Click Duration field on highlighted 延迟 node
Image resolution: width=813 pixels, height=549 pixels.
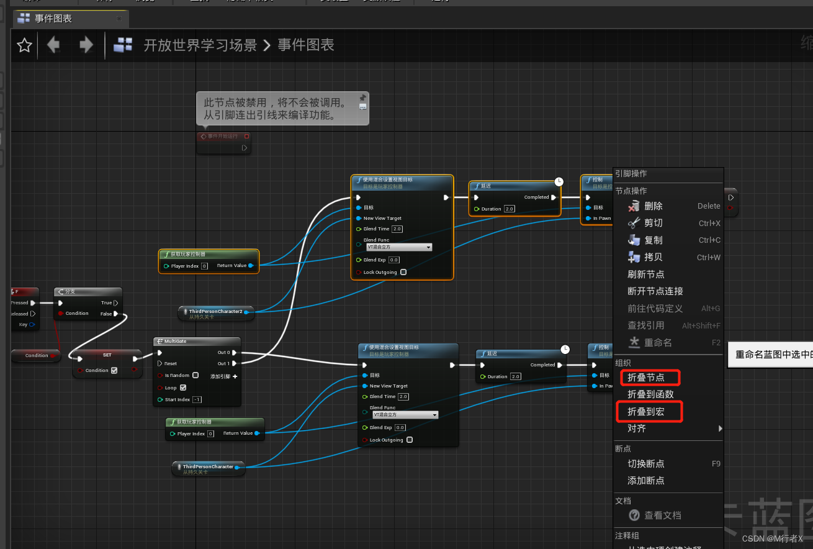(510, 209)
